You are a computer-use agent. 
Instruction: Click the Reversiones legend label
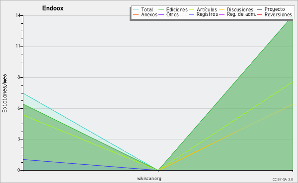click(x=278, y=14)
